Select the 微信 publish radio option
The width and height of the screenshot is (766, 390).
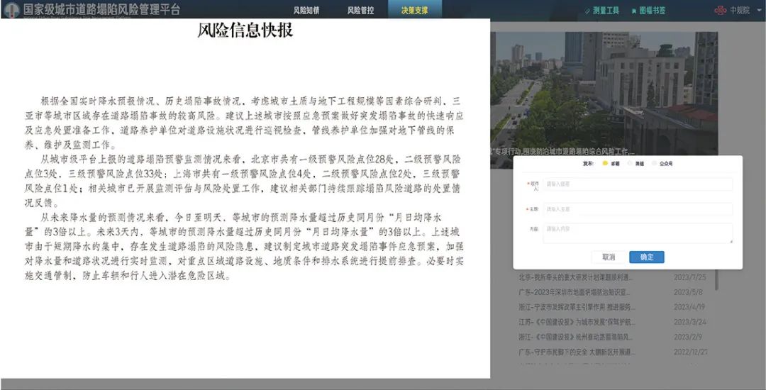click(629, 164)
